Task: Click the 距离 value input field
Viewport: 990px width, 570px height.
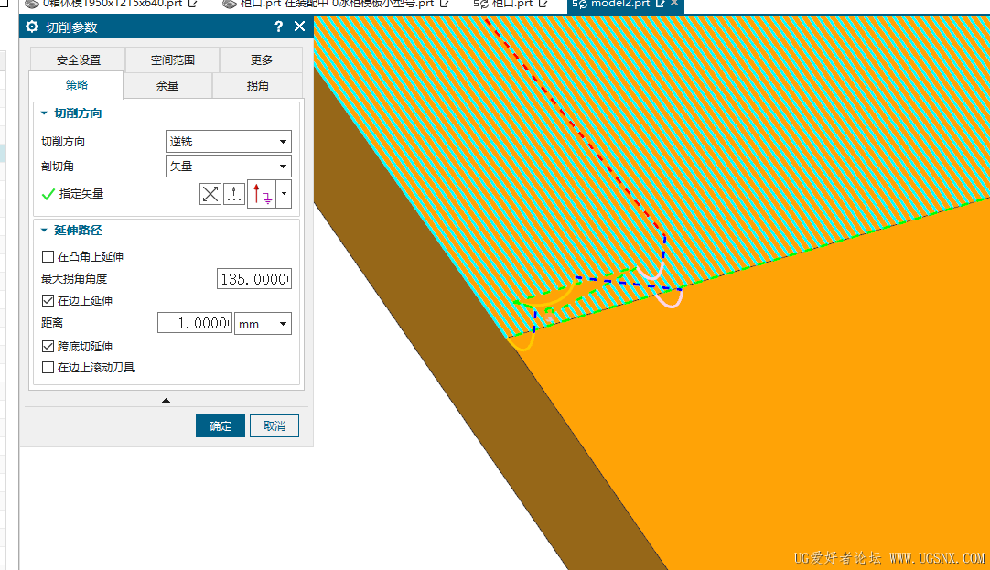Action: pyautogui.click(x=195, y=323)
